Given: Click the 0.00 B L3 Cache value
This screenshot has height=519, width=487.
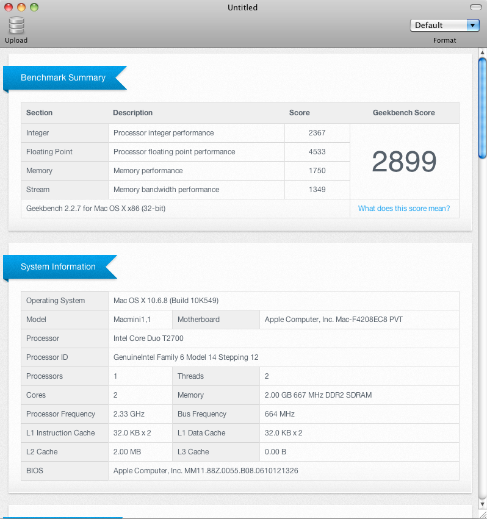Looking at the screenshot, I should pos(275,451).
